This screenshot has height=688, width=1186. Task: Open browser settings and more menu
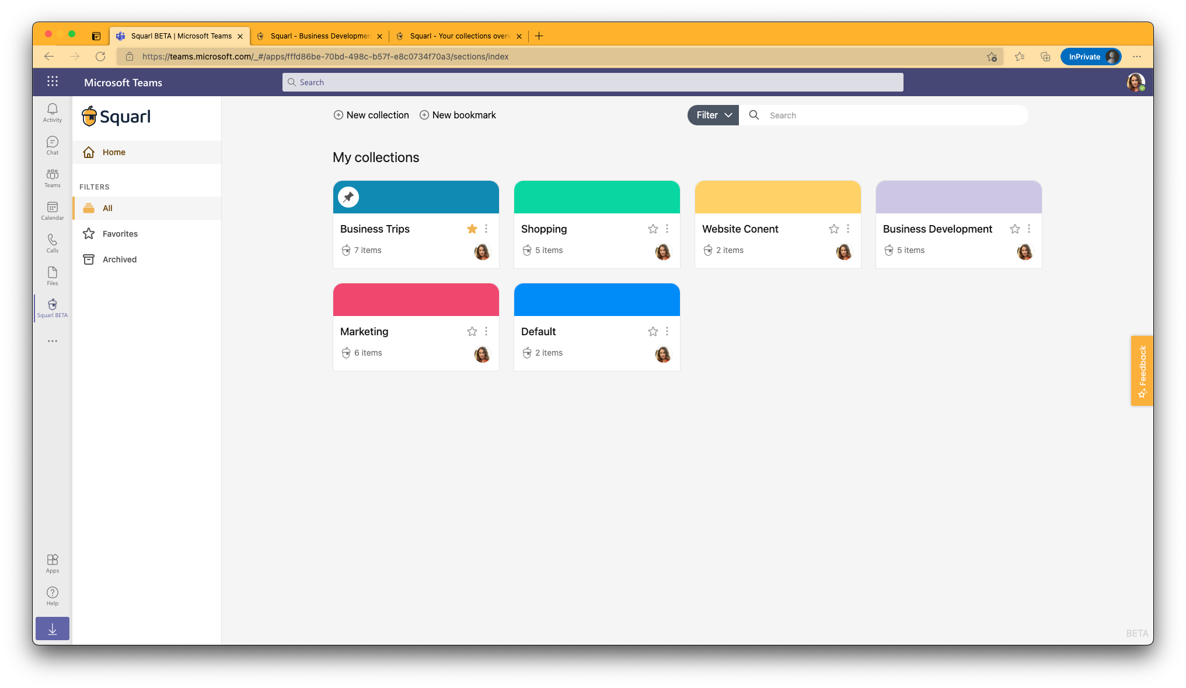click(x=1137, y=57)
